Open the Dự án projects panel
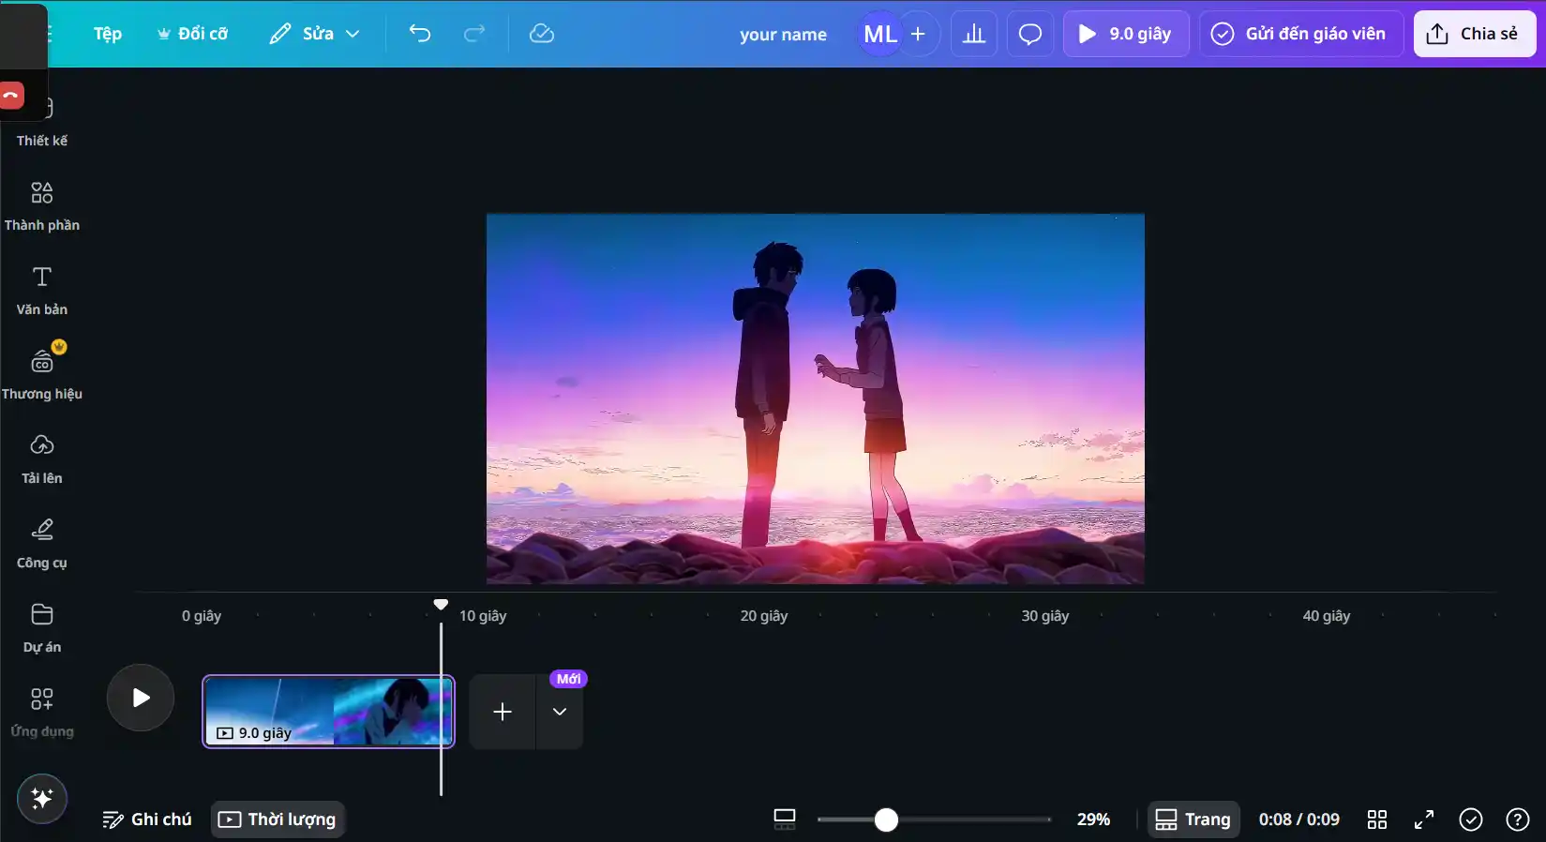Viewport: 1546px width, 842px height. point(41,627)
